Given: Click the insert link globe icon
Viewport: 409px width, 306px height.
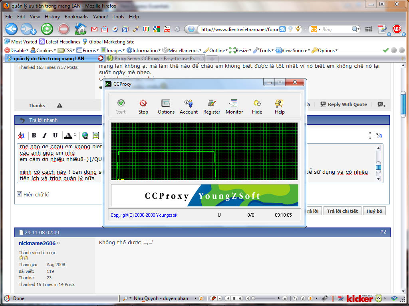Looking at the screenshot, I should (85, 135).
